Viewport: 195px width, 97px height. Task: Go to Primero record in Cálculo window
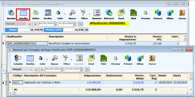point(158,13)
